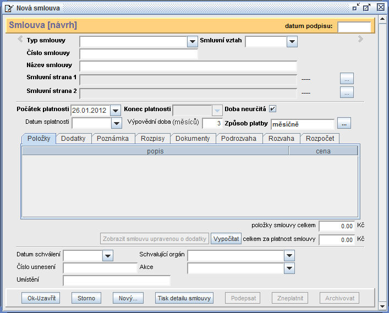Focus the Číslo smlouvy input field
Viewport: 389px width, 313px height.
pos(139,53)
